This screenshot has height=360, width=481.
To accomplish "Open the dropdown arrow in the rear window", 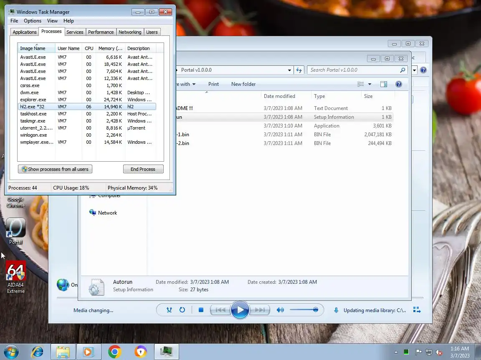I will click(415, 70).
